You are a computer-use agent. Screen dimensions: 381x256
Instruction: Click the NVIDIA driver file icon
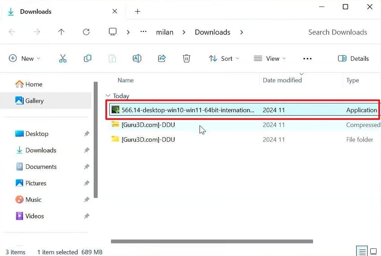pyautogui.click(x=115, y=110)
